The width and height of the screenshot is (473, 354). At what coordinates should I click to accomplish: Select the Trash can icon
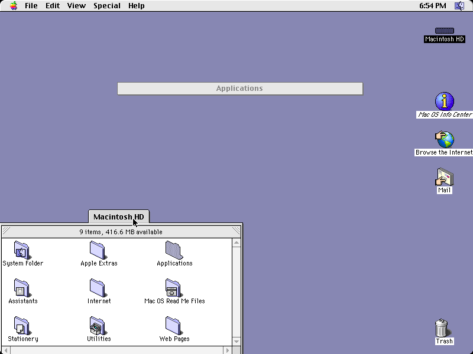pos(442,328)
